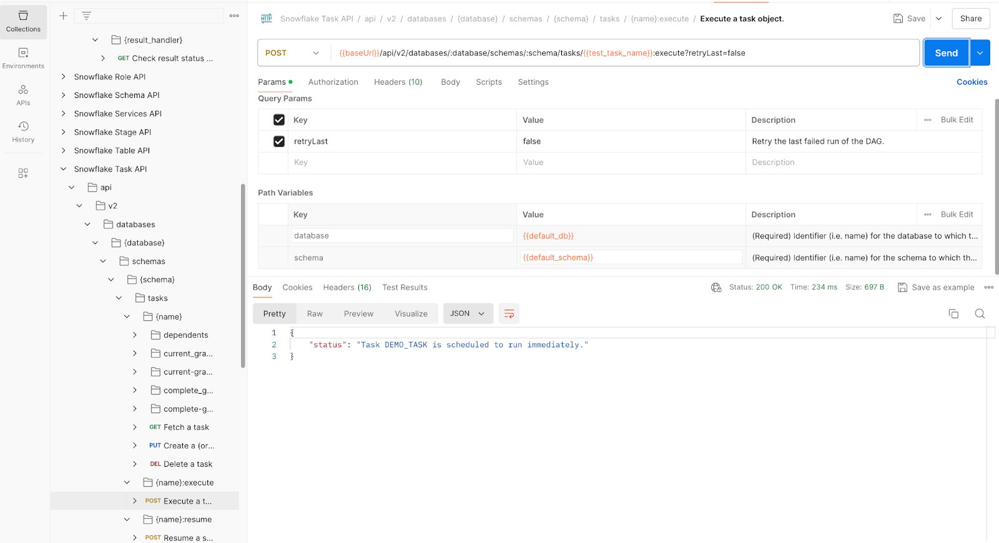Open the JSON response format dropdown

(468, 314)
